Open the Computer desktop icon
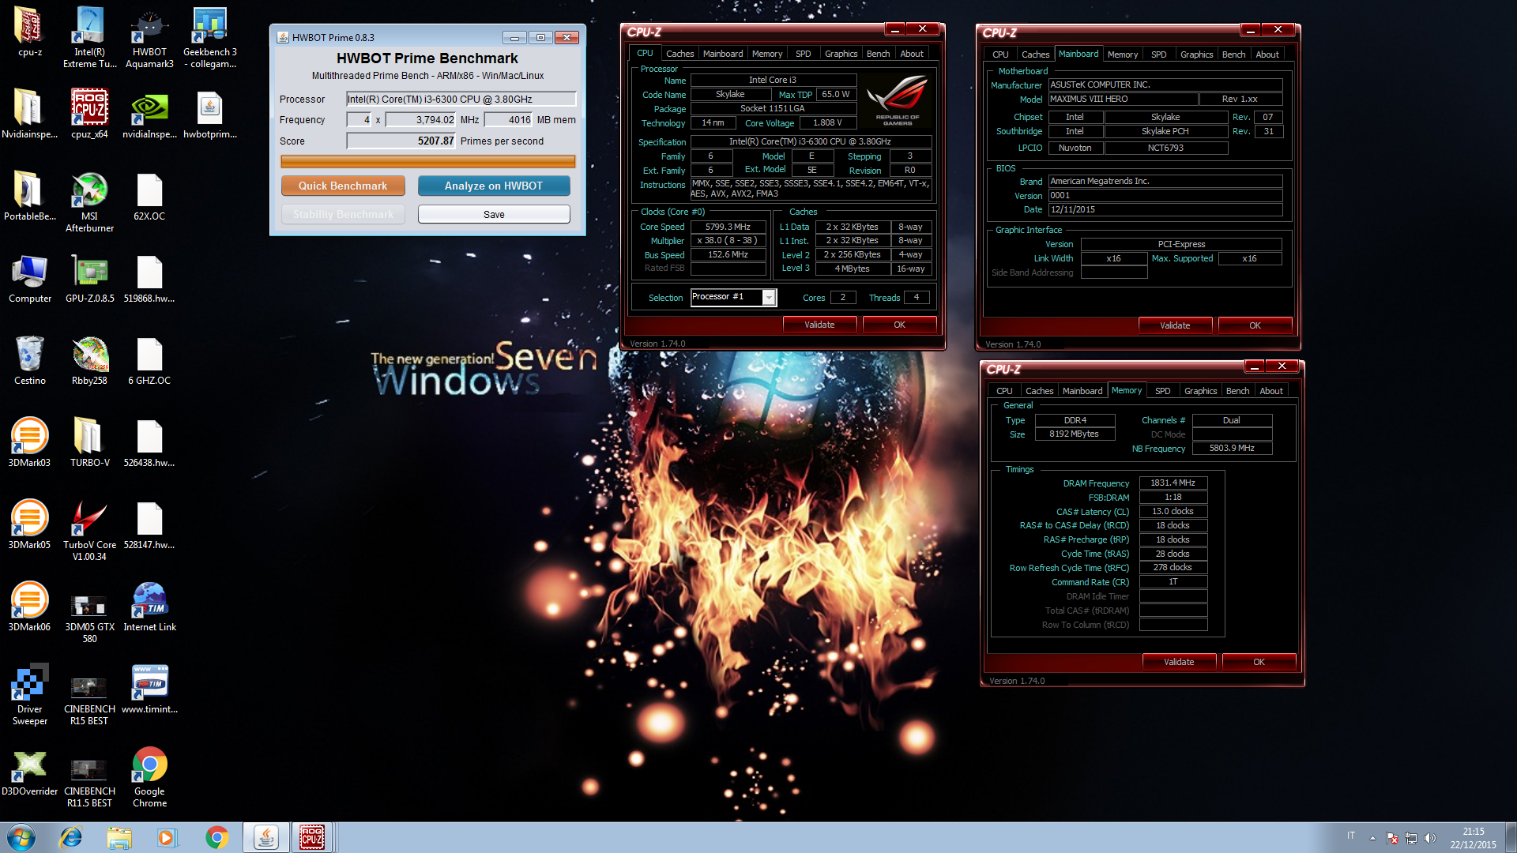Screen dimensions: 1517x853 [x=29, y=278]
